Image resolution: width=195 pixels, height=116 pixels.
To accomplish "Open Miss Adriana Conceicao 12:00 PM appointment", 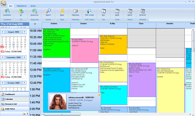I will [x=56, y=81].
